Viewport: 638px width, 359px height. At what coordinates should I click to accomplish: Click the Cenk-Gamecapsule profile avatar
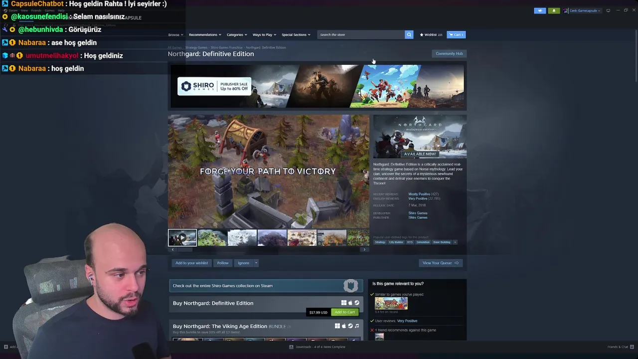click(x=566, y=10)
